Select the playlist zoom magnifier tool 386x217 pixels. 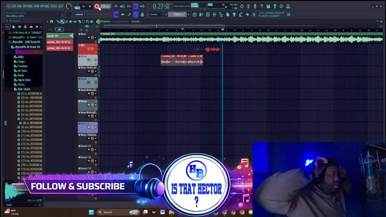(87, 22)
